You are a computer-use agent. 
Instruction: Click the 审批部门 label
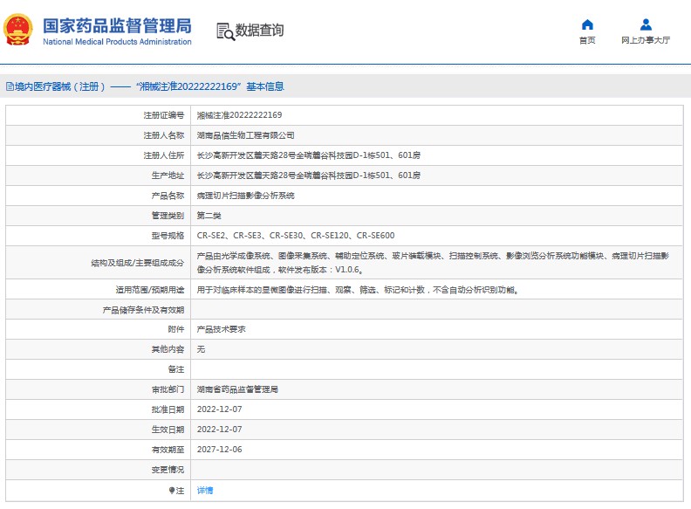(x=168, y=389)
